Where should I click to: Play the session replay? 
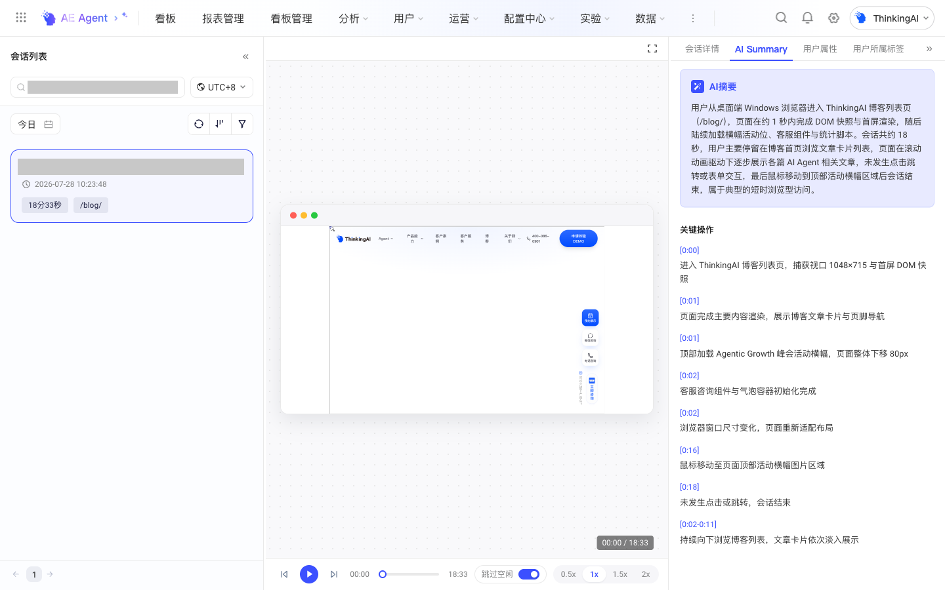tap(309, 574)
